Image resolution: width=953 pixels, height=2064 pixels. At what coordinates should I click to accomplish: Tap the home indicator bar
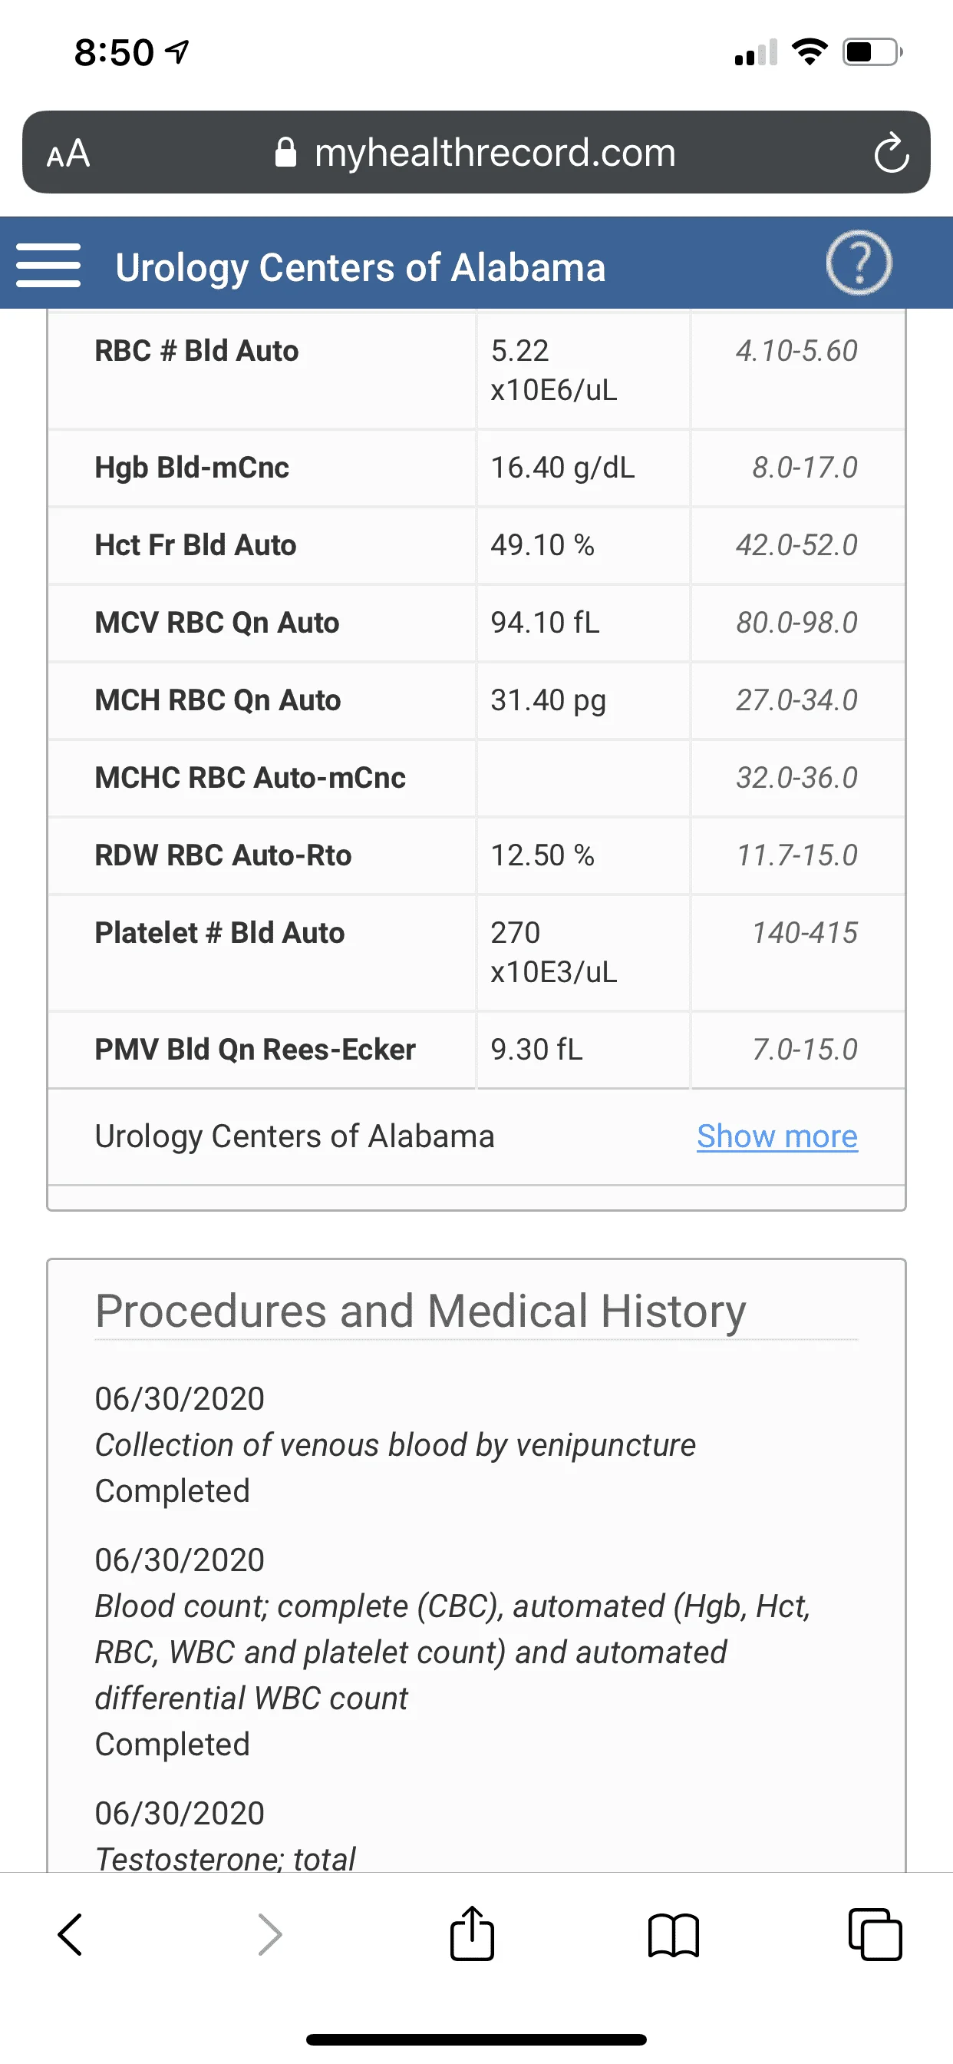(x=476, y=2039)
